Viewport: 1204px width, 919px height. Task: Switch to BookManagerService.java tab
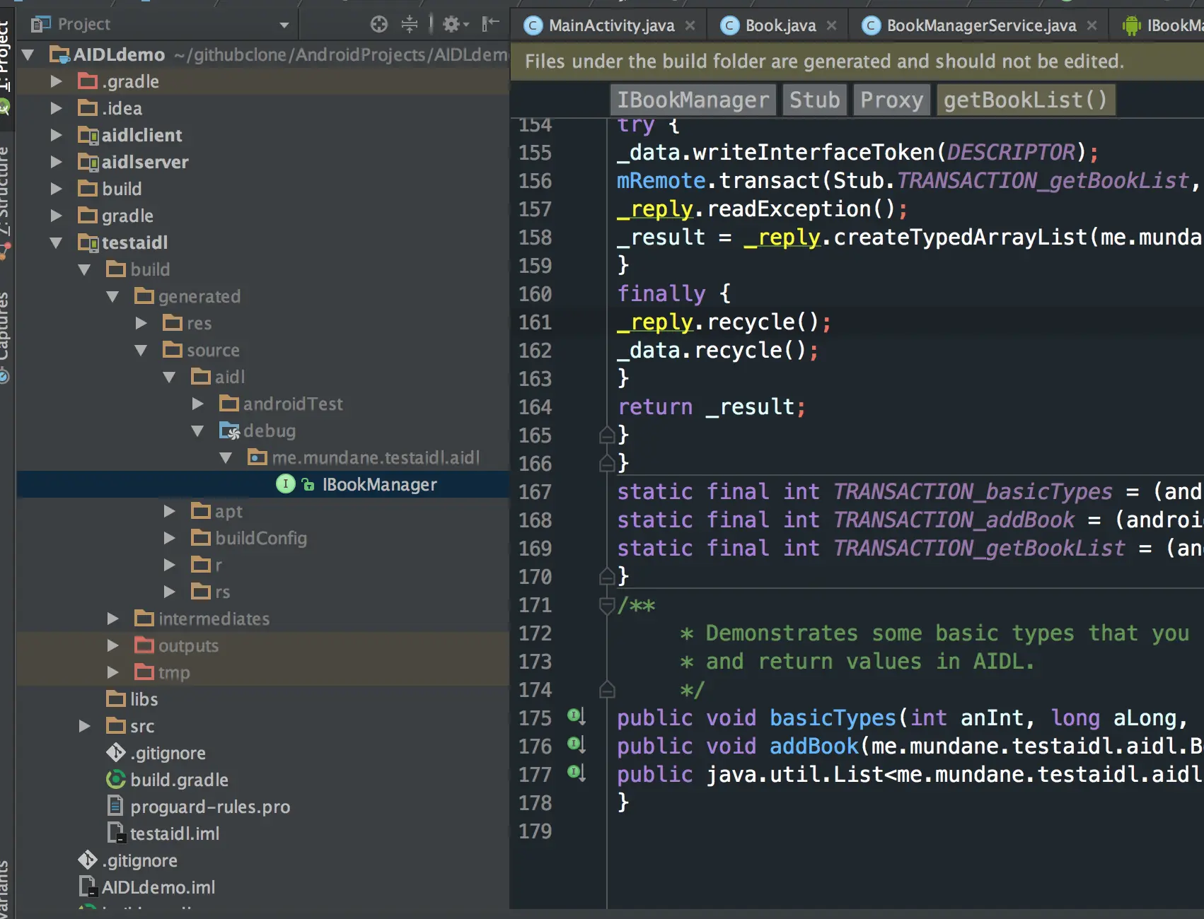980,26
